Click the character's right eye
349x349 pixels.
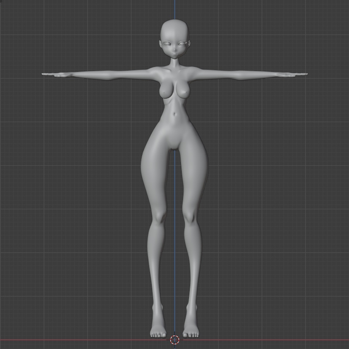pos(166,42)
